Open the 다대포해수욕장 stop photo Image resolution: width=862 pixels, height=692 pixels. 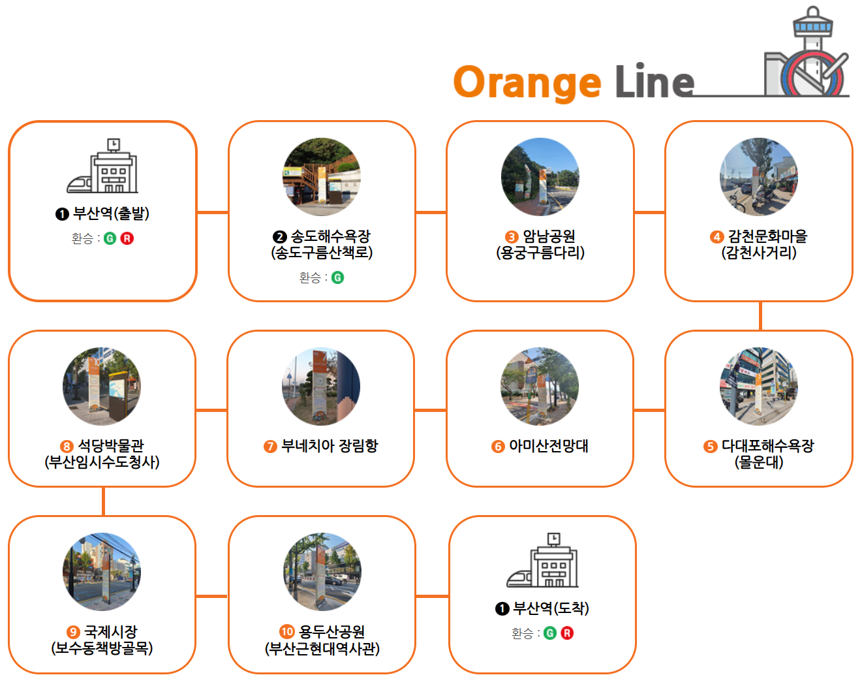pos(759,386)
